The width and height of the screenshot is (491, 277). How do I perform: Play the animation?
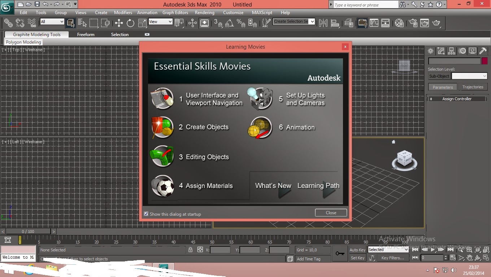pyautogui.click(x=433, y=249)
